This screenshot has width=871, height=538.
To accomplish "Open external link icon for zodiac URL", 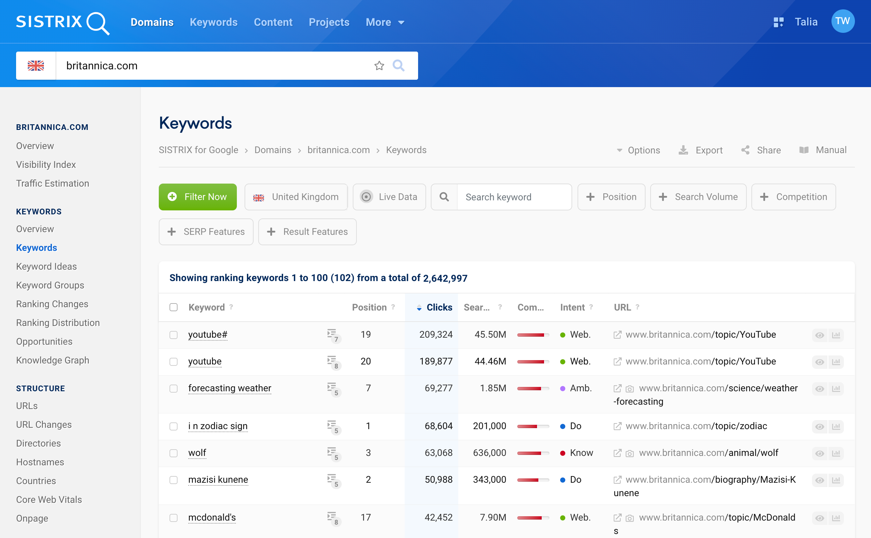I will [617, 426].
